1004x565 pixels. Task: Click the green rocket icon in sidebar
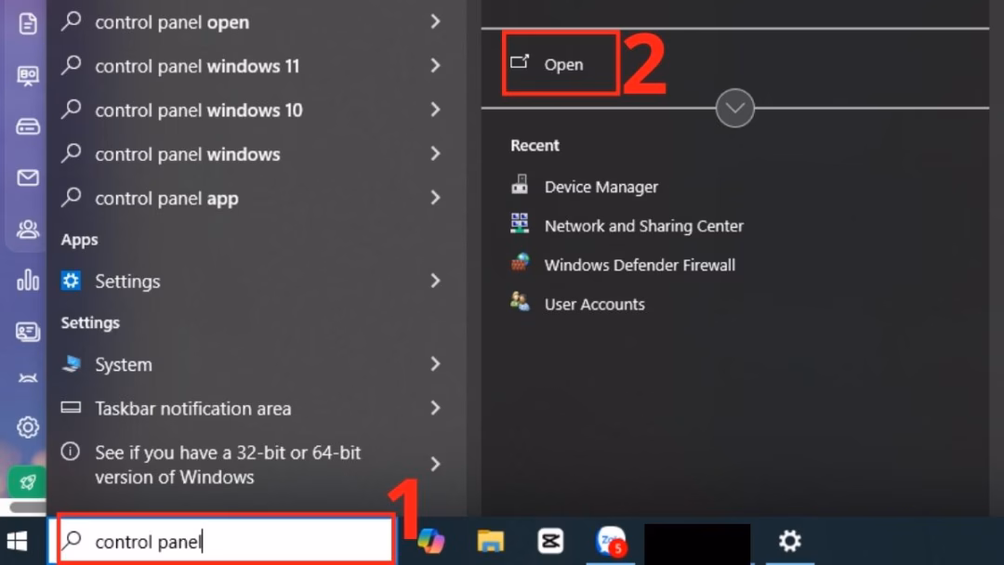[x=28, y=481]
